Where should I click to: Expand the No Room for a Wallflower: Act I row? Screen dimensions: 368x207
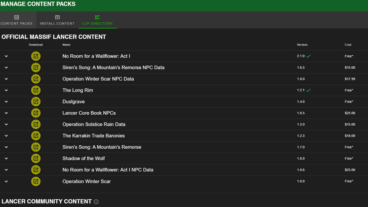[6, 56]
